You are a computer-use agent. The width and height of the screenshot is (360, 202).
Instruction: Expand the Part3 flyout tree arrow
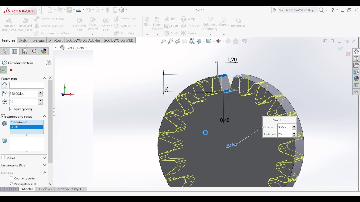tap(56, 47)
